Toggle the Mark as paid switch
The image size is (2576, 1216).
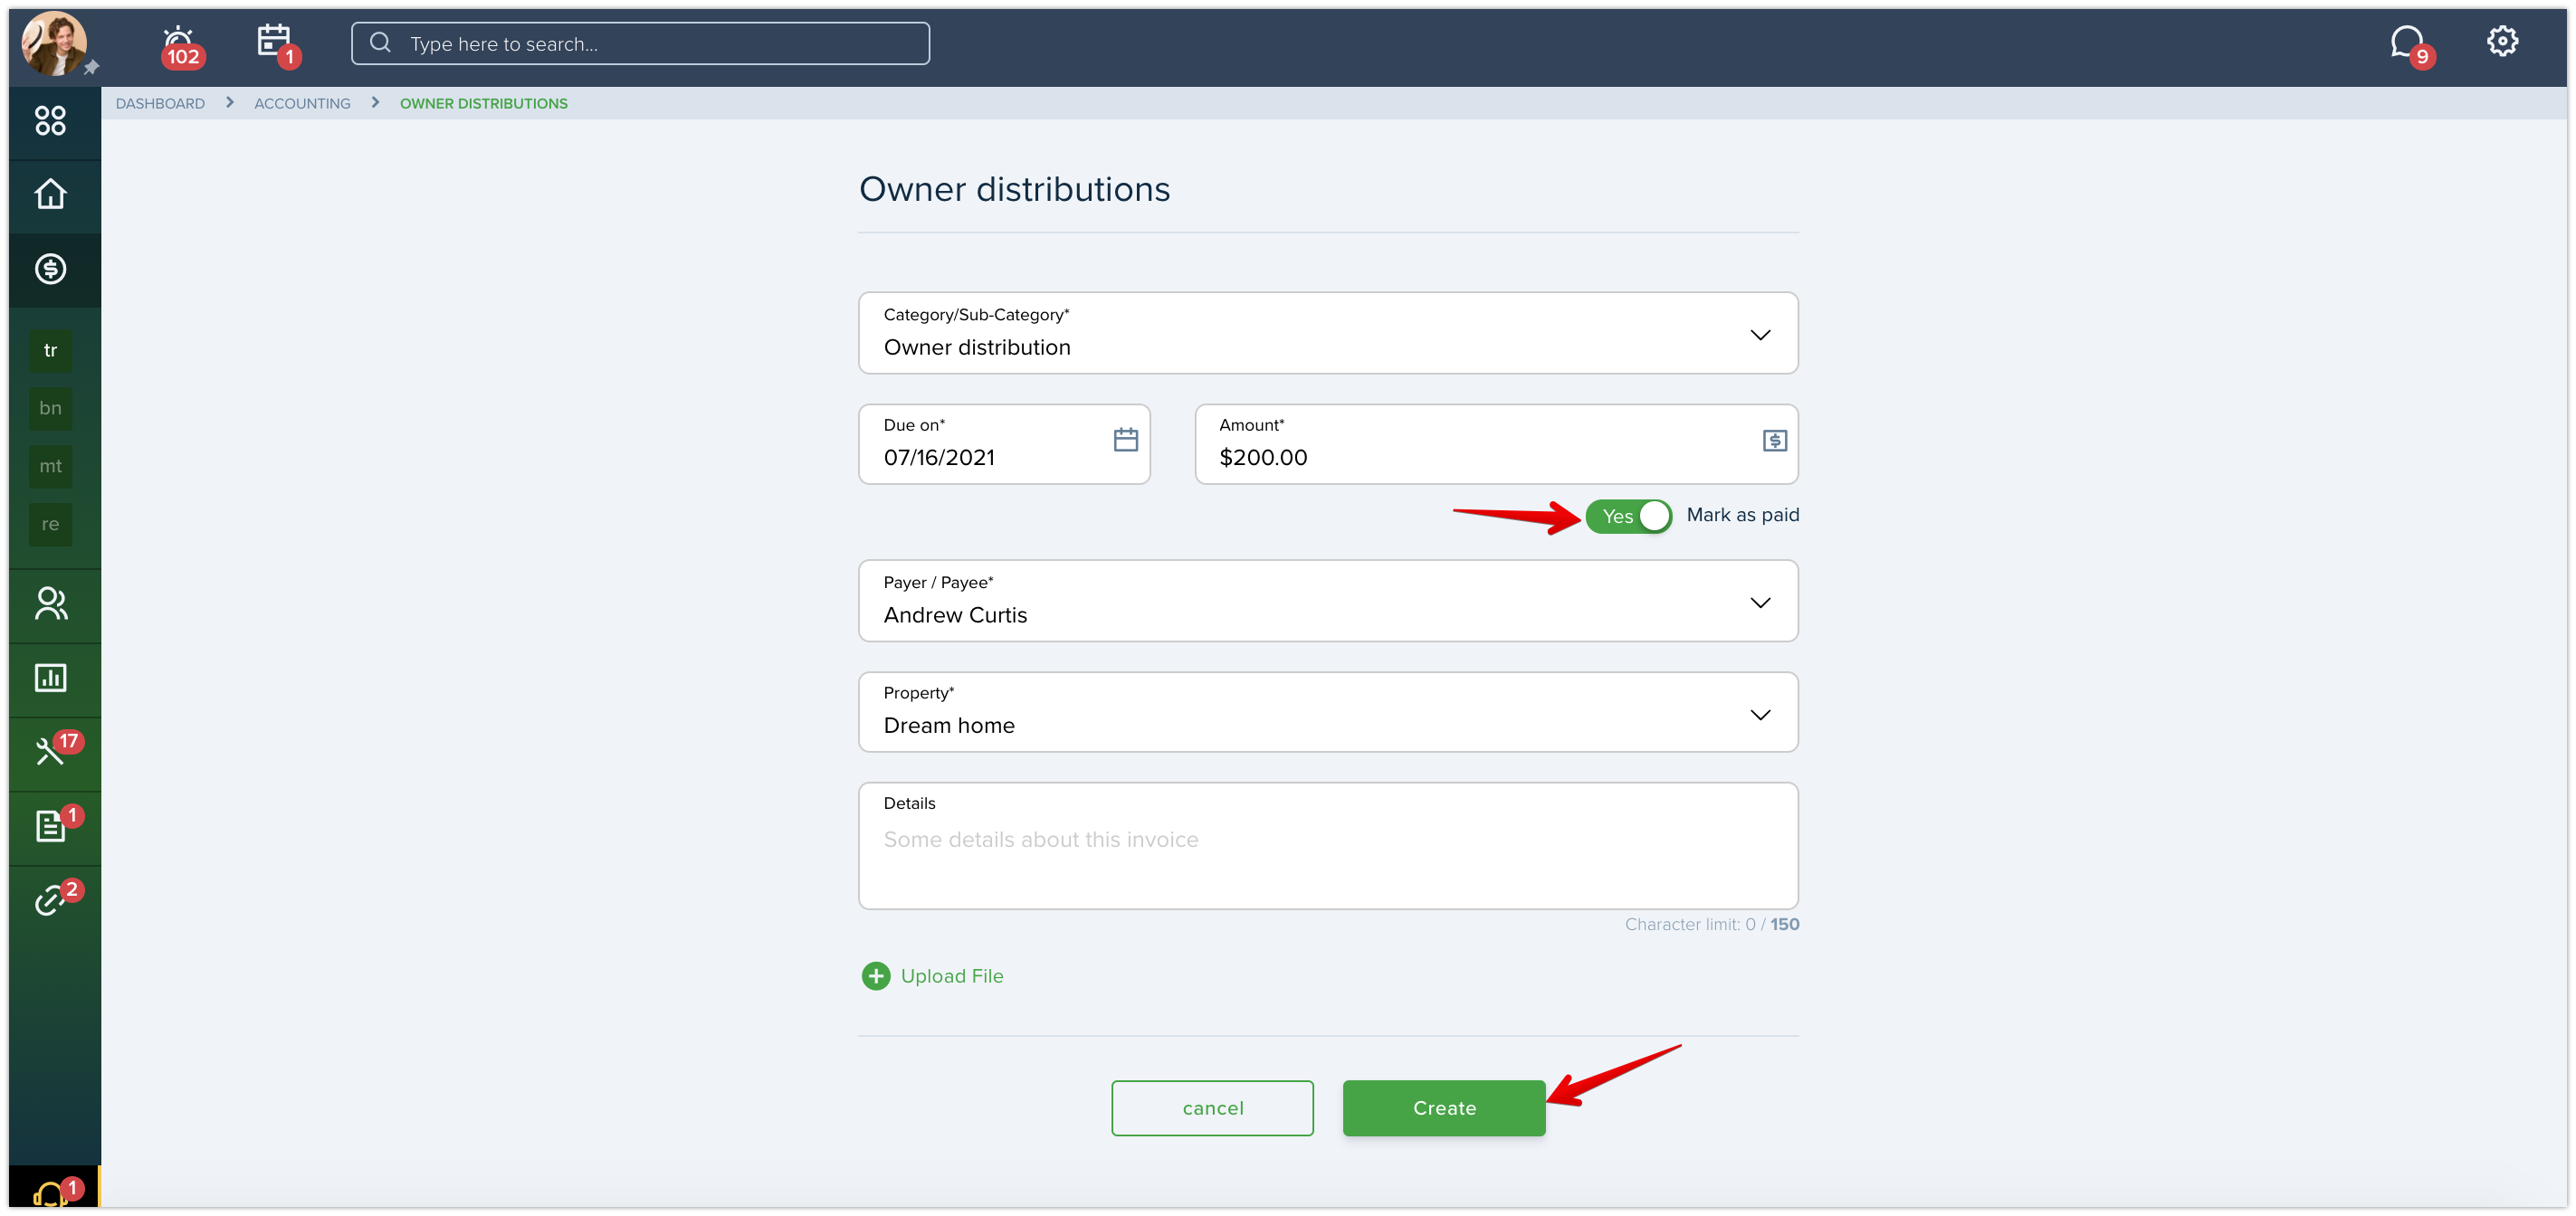(x=1628, y=516)
